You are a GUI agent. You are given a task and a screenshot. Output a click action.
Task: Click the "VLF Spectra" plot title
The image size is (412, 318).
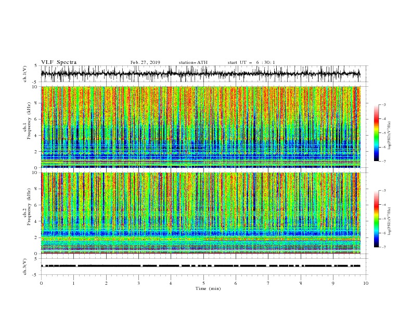click(59, 62)
